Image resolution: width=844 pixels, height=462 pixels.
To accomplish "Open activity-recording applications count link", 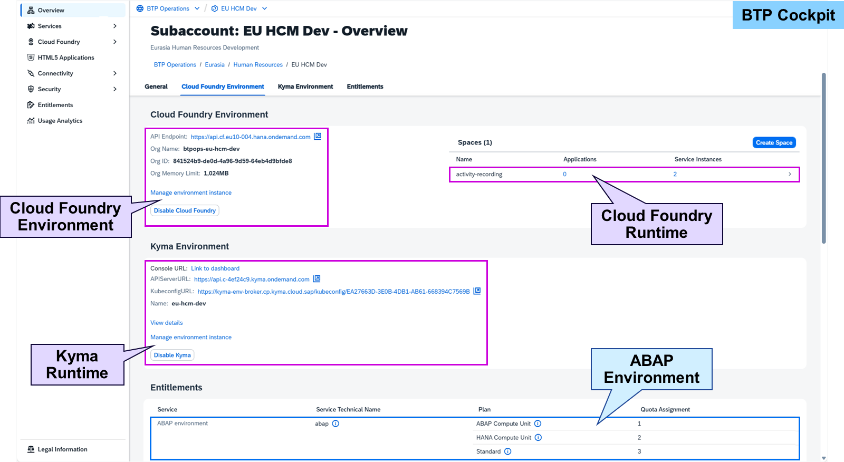I will click(x=564, y=174).
